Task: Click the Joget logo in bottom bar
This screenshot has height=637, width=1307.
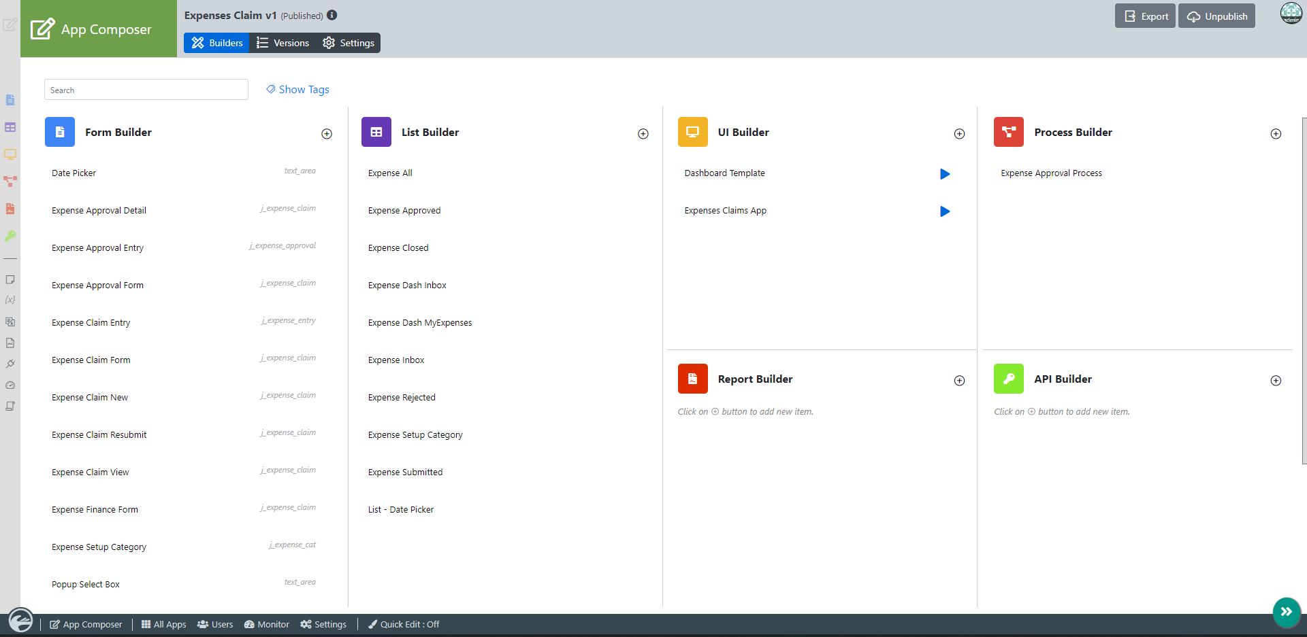Action: (x=20, y=620)
